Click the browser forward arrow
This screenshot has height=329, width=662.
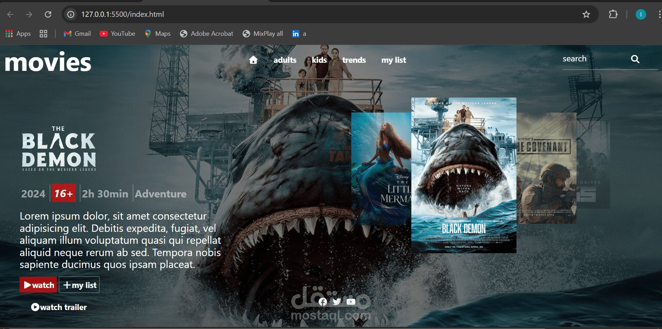(29, 14)
